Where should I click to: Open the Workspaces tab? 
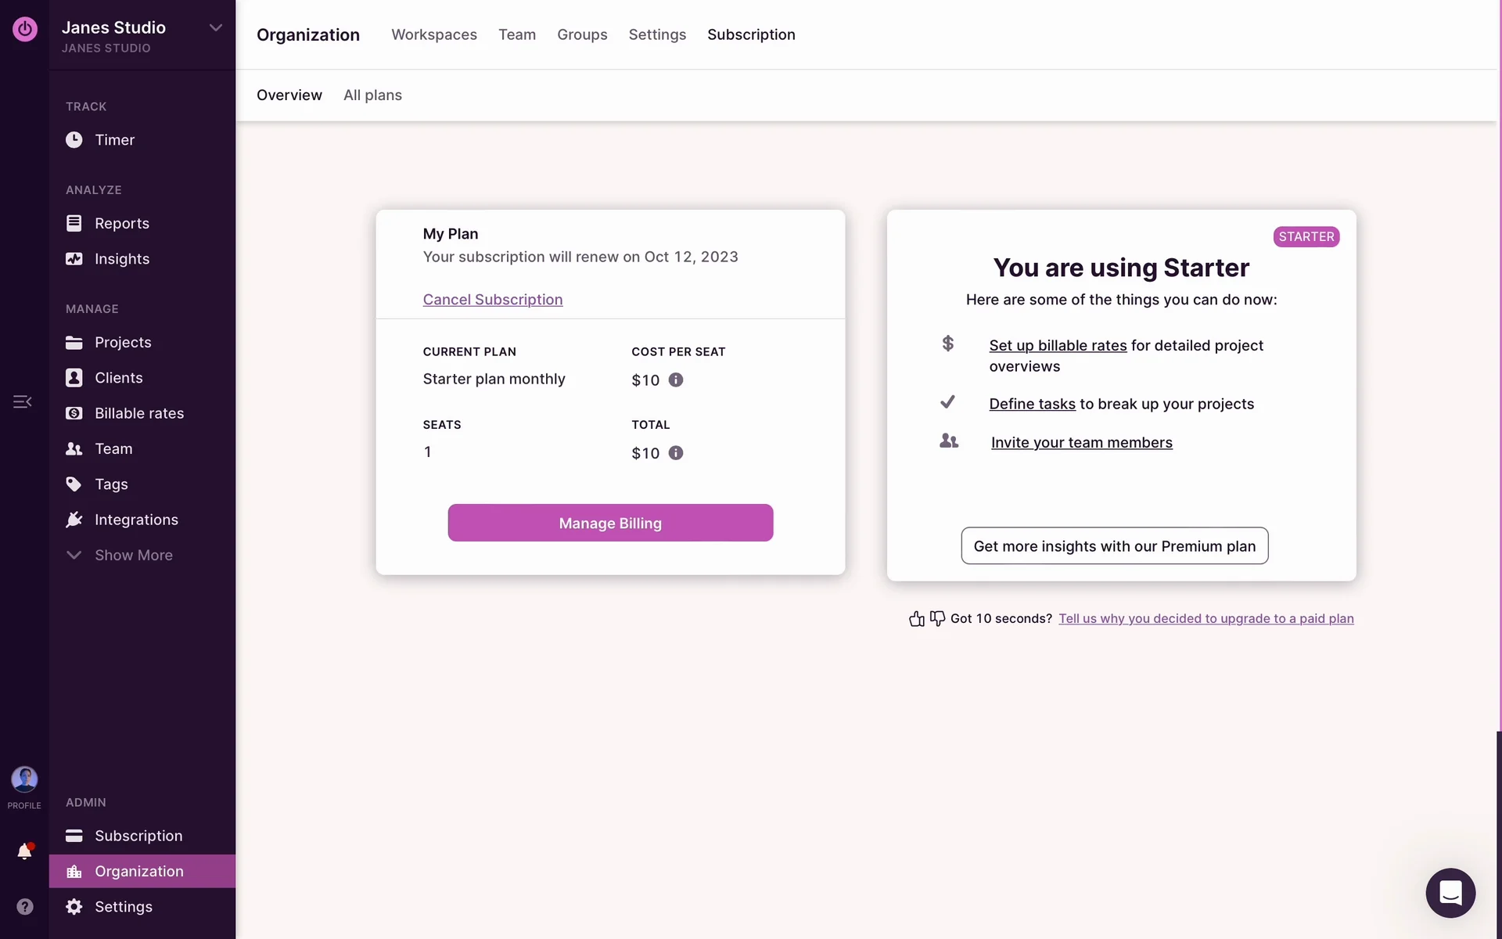point(434,34)
